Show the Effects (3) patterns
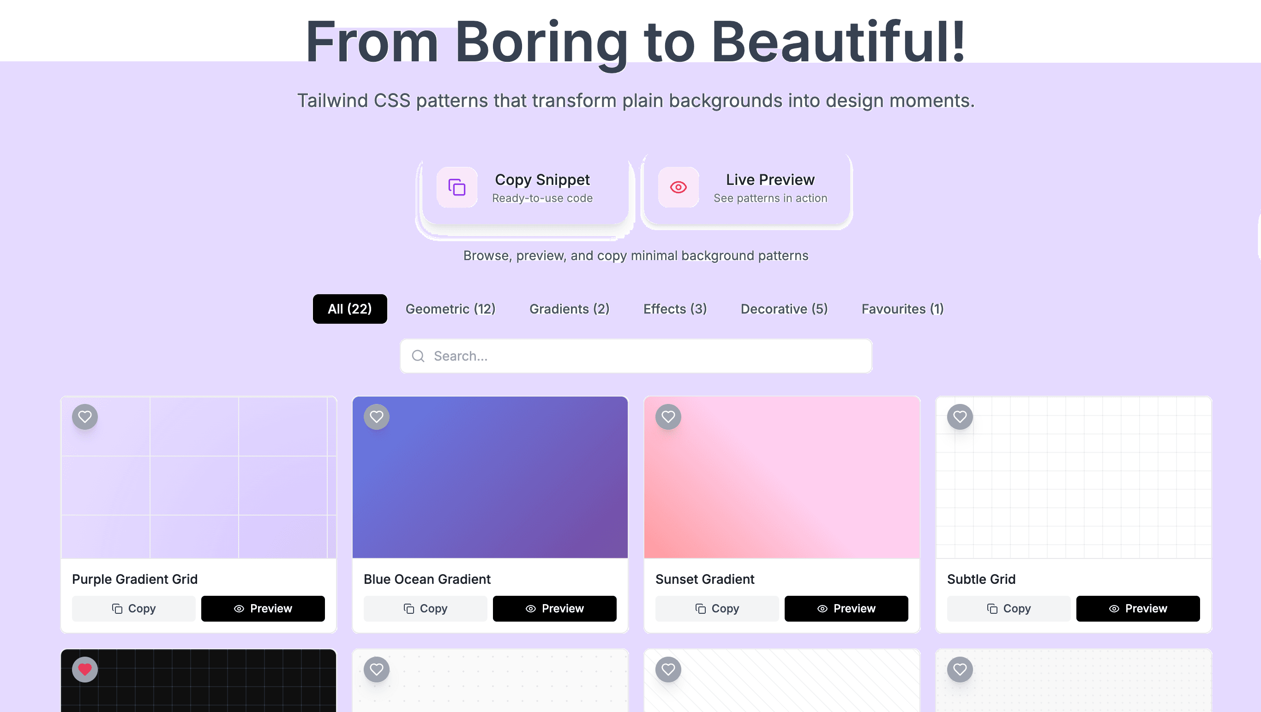 coord(674,309)
